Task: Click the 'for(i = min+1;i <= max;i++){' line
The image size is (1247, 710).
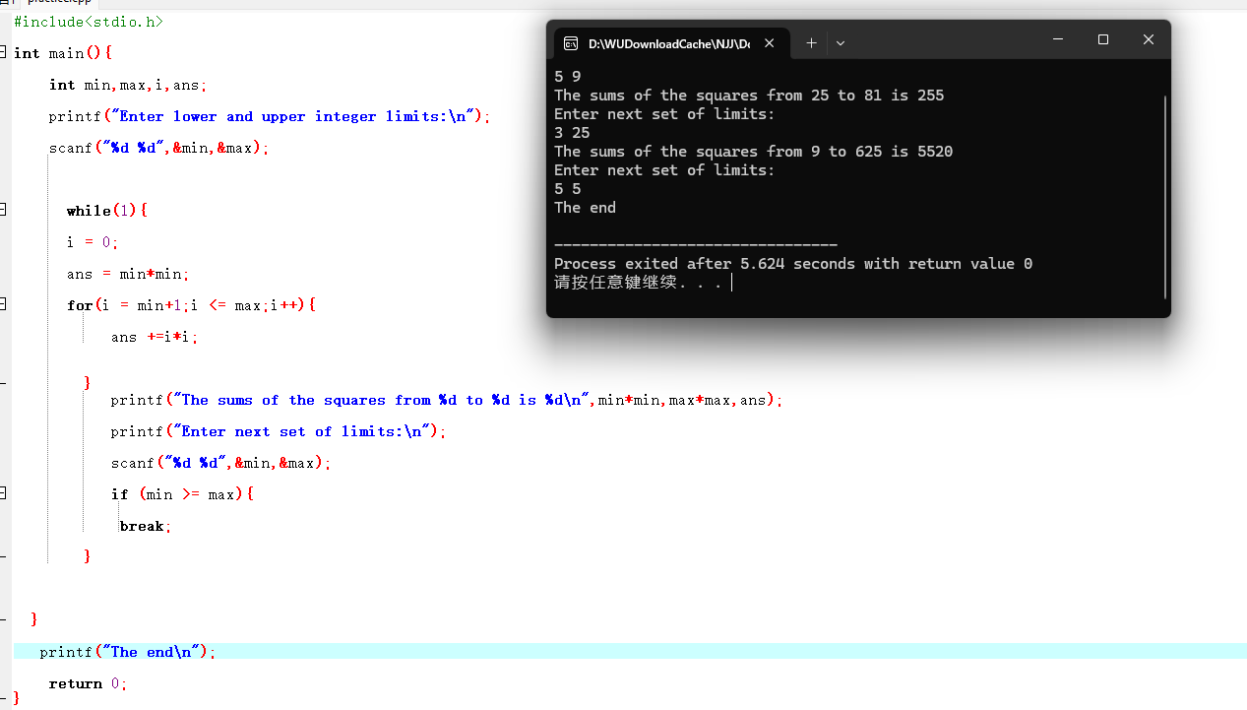Action: coord(192,305)
